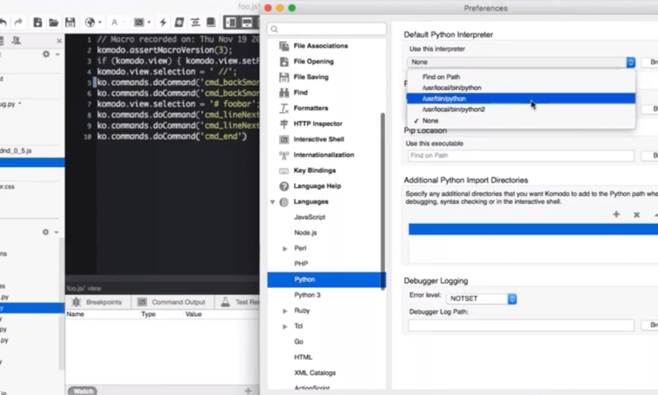Click the Watch tab at the bottom
Image resolution: width=658 pixels, height=395 pixels.
[x=83, y=391]
